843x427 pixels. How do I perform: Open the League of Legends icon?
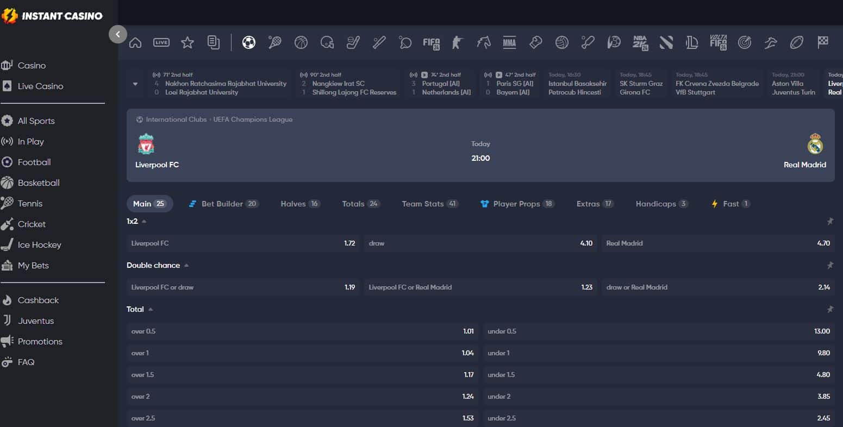point(692,42)
